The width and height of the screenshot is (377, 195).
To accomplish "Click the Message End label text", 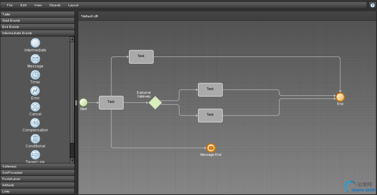I will coord(211,155).
